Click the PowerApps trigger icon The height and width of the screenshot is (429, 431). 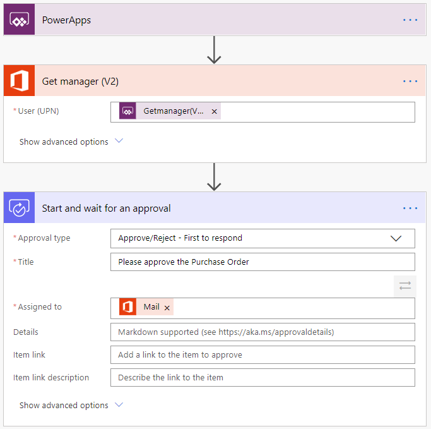pyautogui.click(x=19, y=19)
